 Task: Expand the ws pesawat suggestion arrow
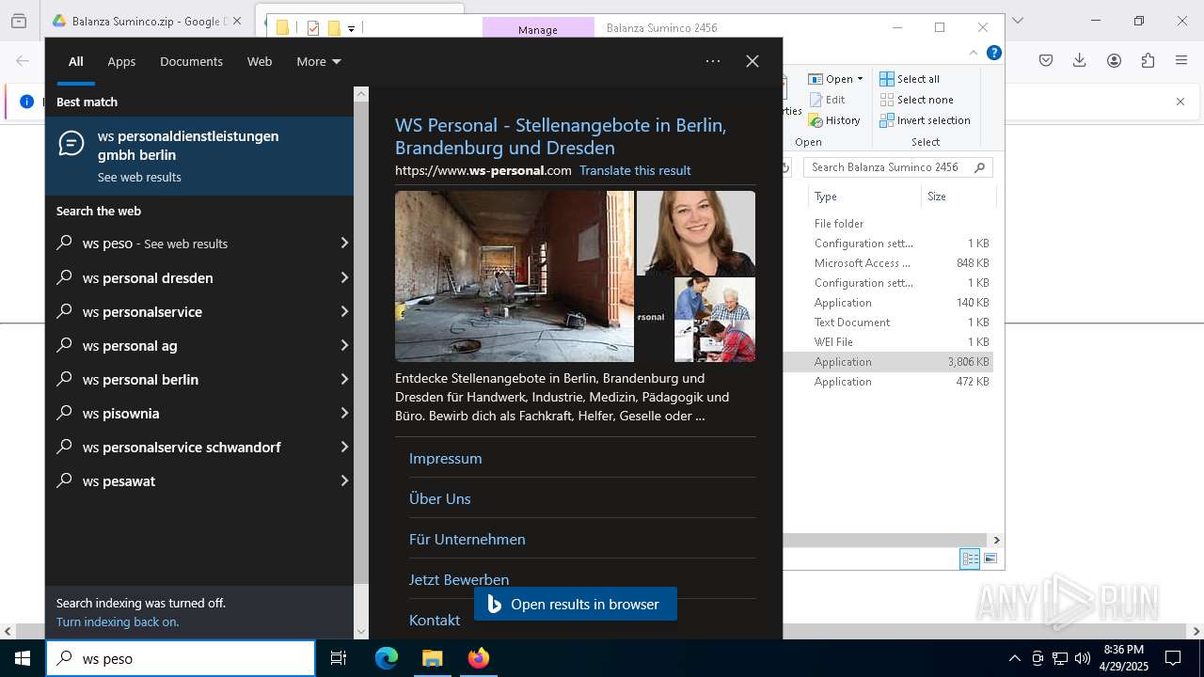point(344,480)
